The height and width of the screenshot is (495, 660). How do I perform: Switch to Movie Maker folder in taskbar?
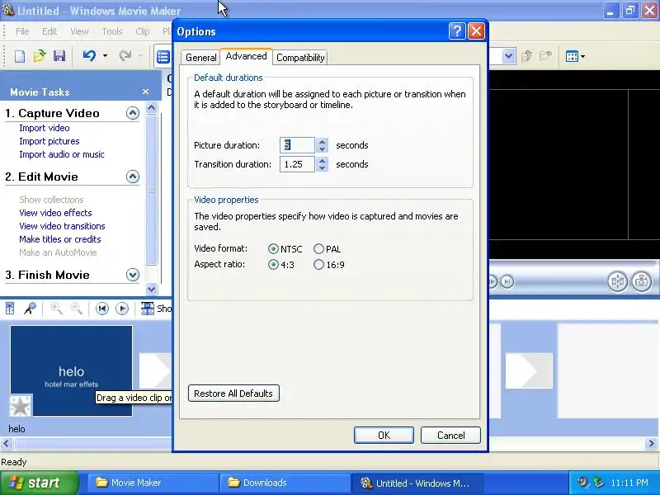click(x=153, y=483)
